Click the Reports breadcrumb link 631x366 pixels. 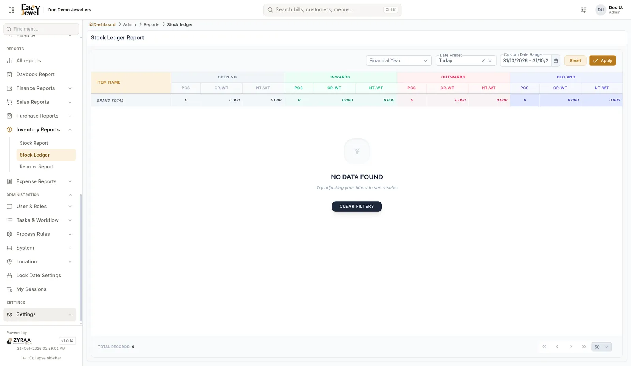(151, 24)
